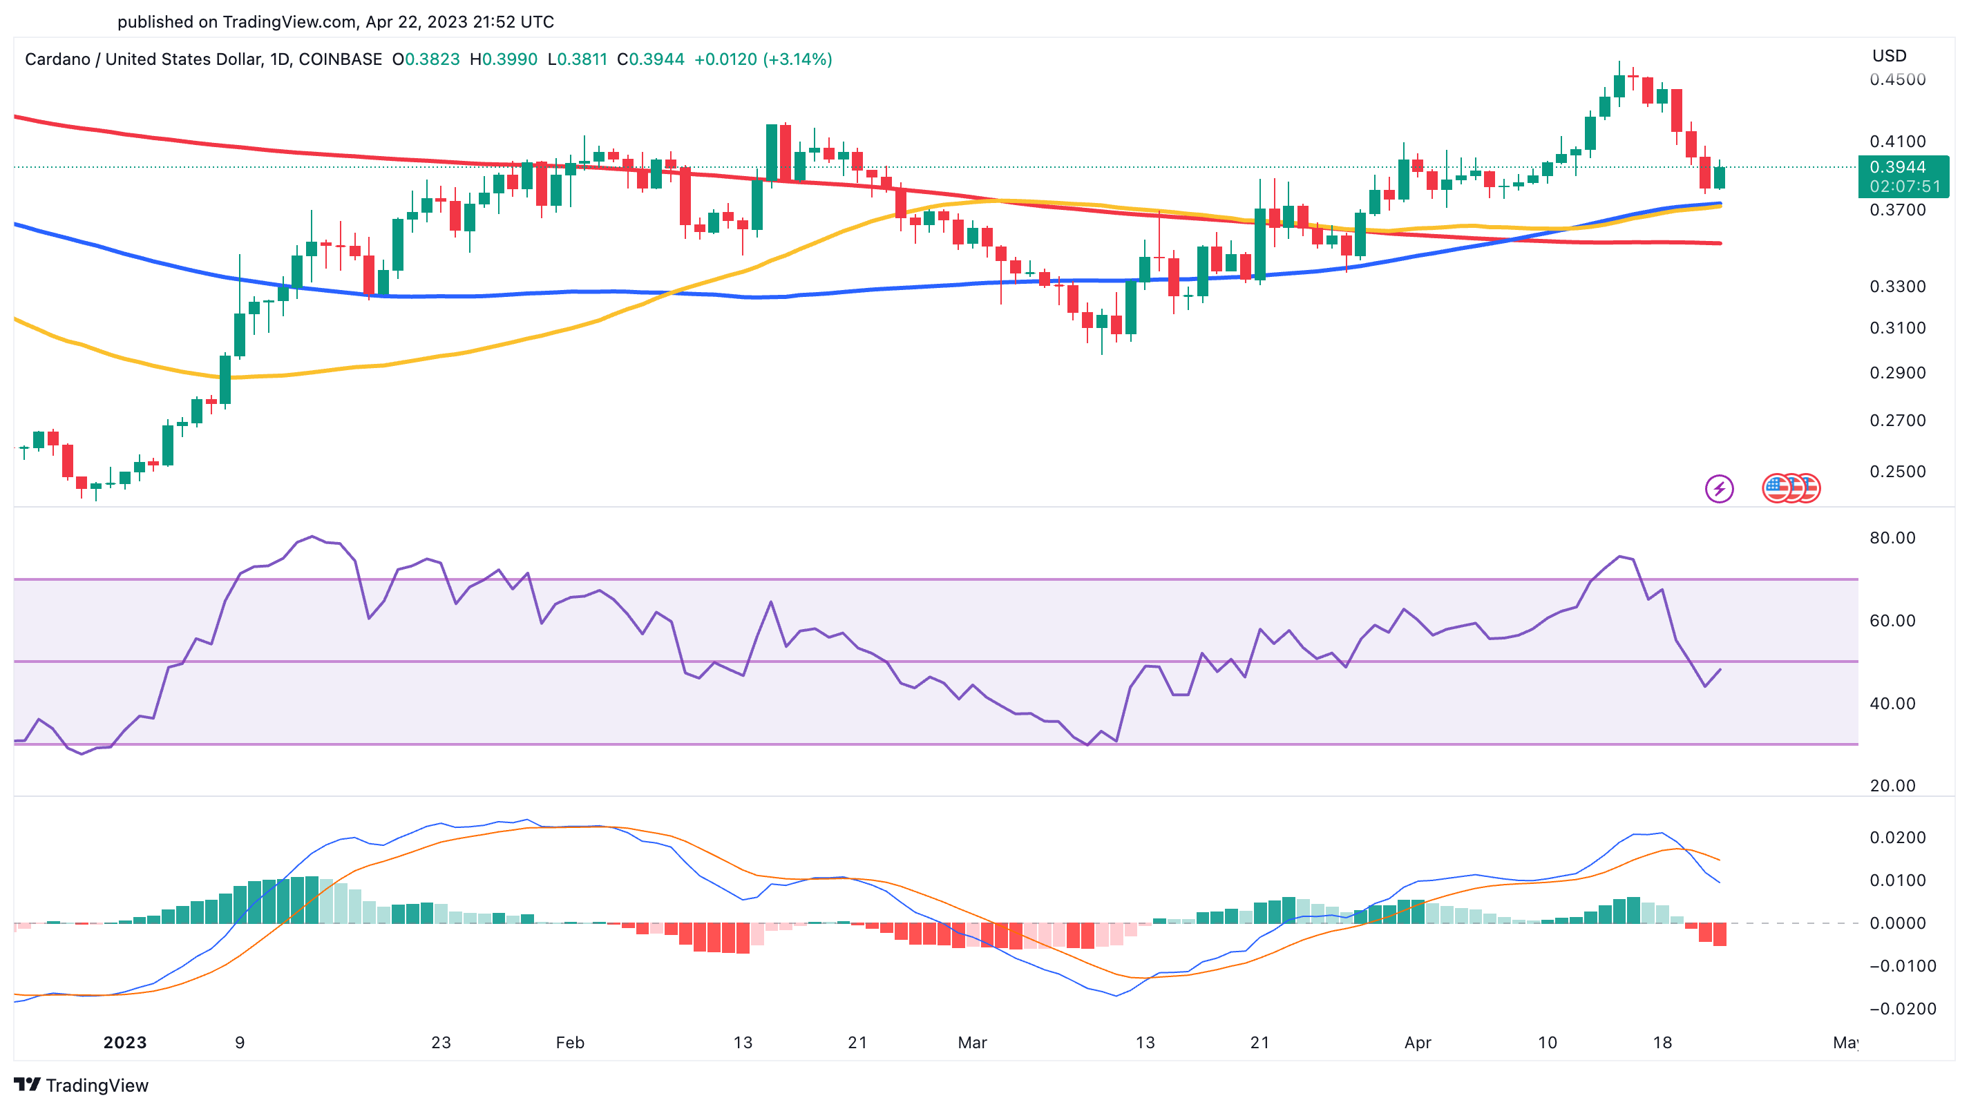Click the Cardano / United States Dollar title

(142, 59)
